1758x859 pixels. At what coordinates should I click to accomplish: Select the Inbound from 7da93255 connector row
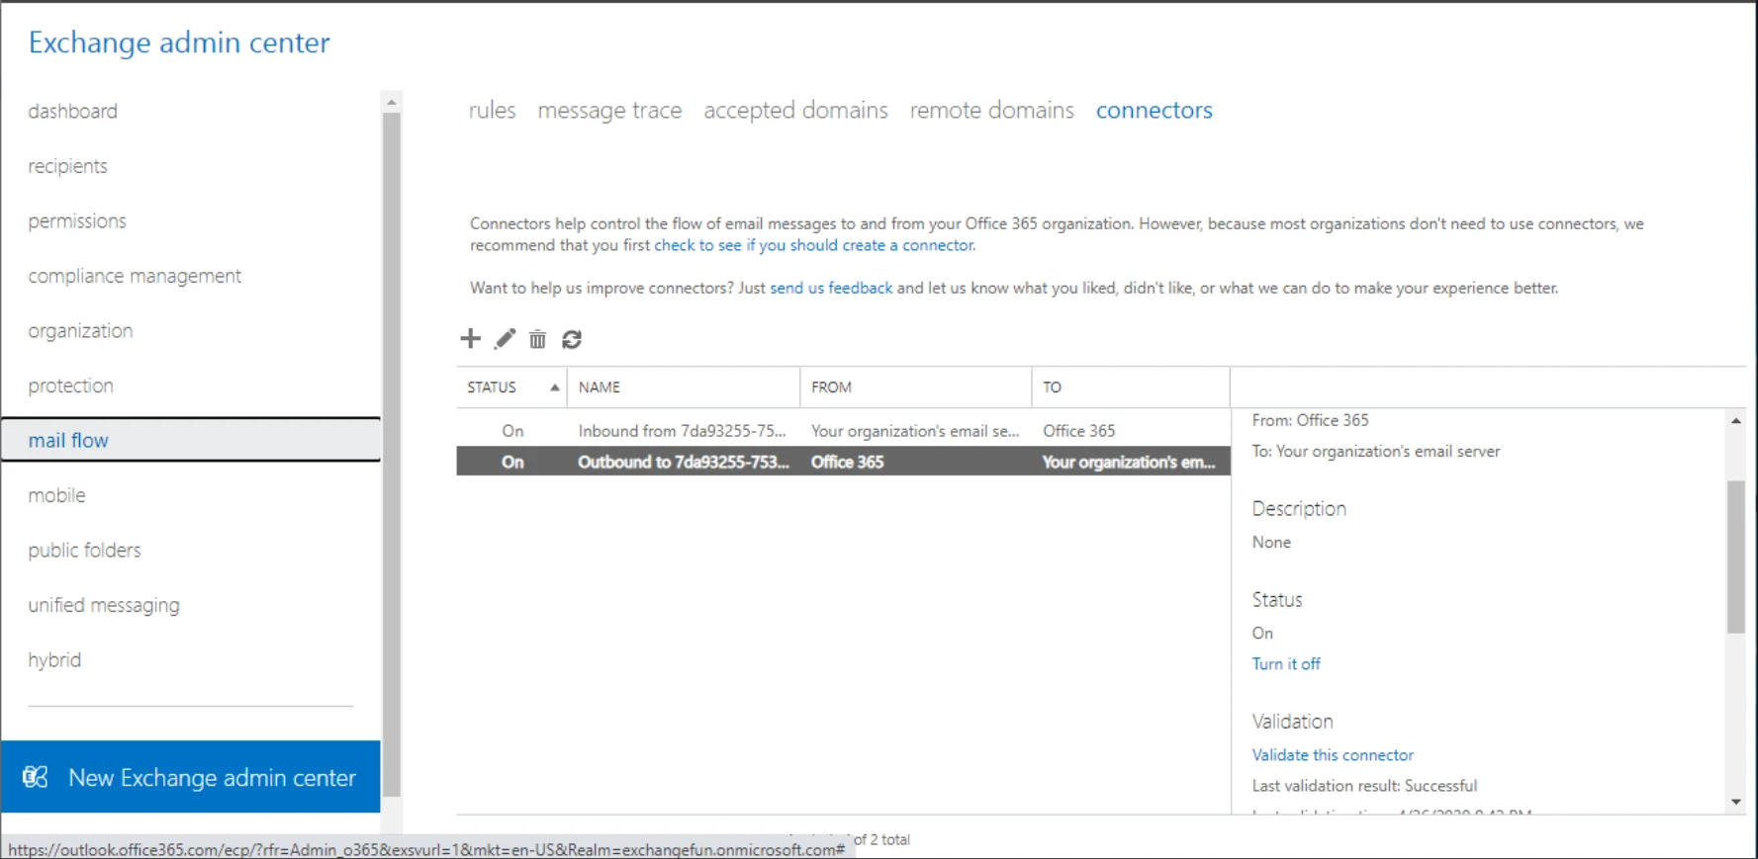[682, 431]
